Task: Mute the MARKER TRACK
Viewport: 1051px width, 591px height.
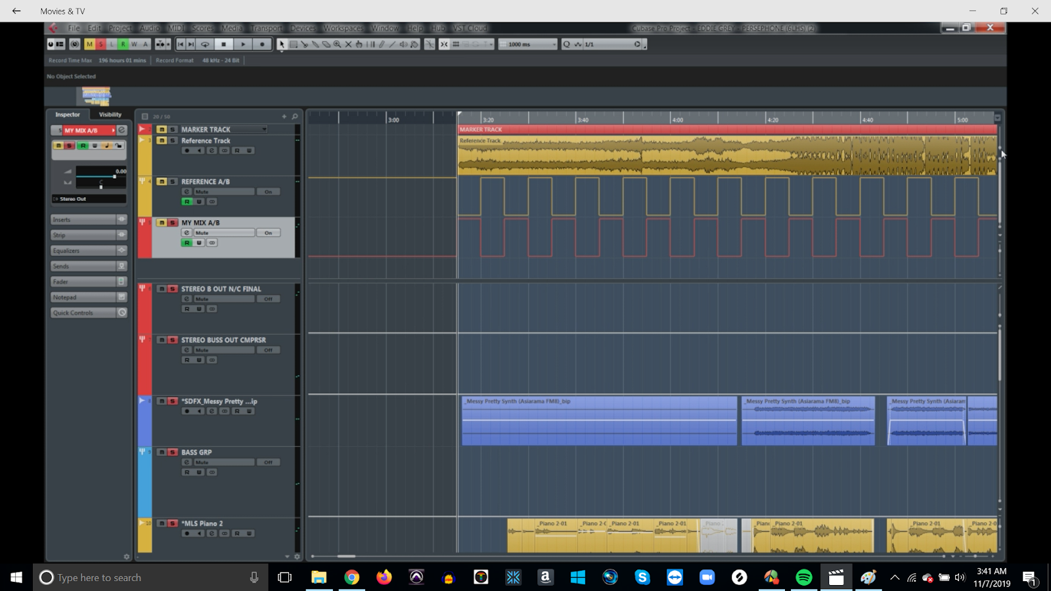Action: pos(162,129)
